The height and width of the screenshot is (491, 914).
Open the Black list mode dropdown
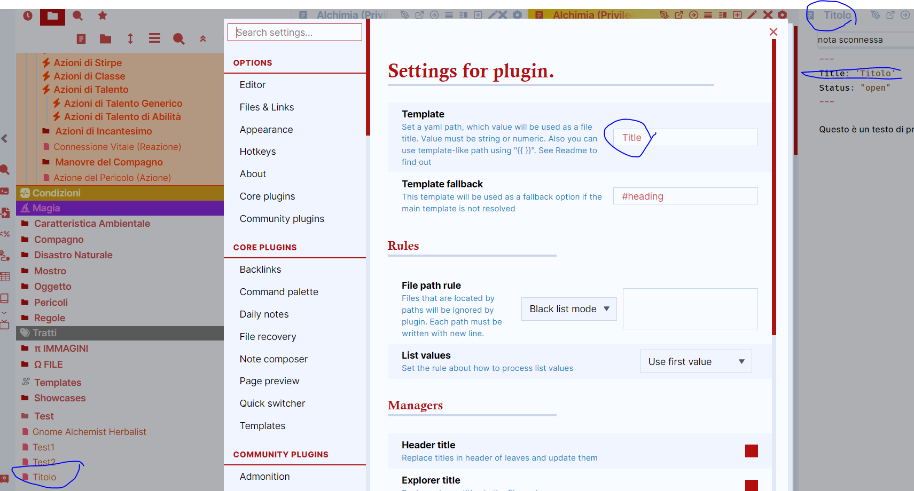[x=568, y=308]
